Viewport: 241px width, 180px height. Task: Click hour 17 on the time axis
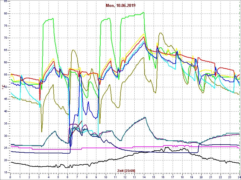pyautogui.click(x=173, y=177)
